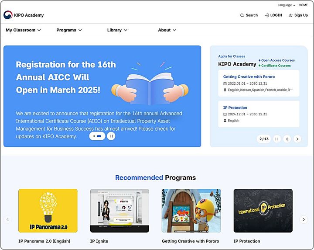Click the LOGIN door icon
This screenshot has height=250, width=314.
click(266, 15)
